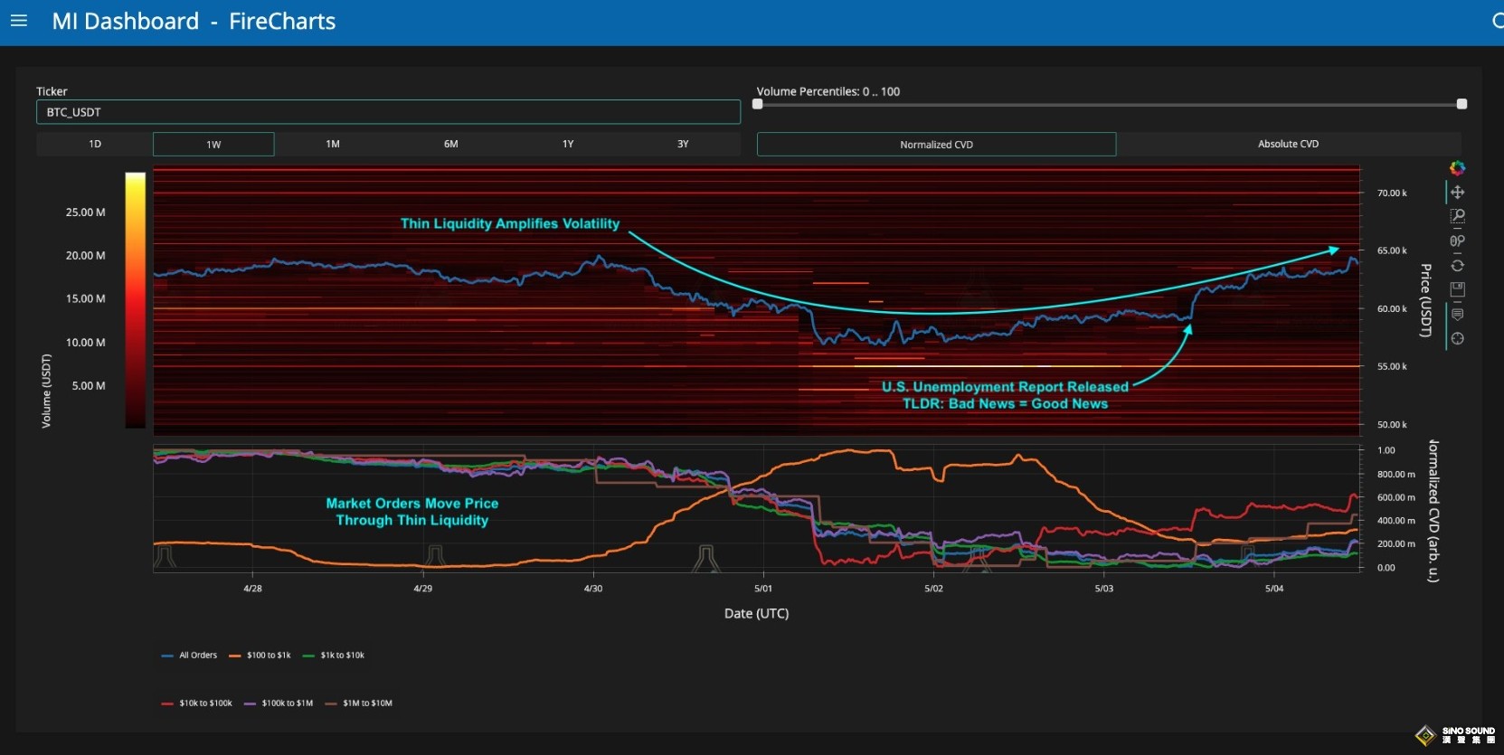The width and height of the screenshot is (1504, 755).
Task: Choose the 3Y timeframe
Action: click(683, 144)
